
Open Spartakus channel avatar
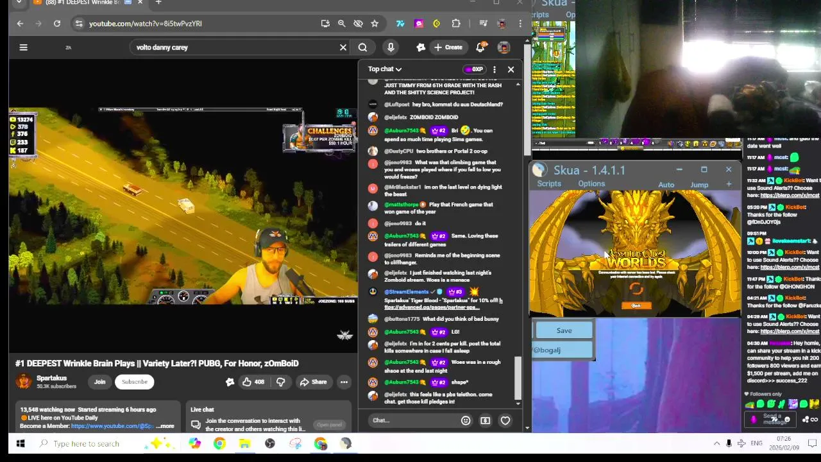[x=24, y=382]
